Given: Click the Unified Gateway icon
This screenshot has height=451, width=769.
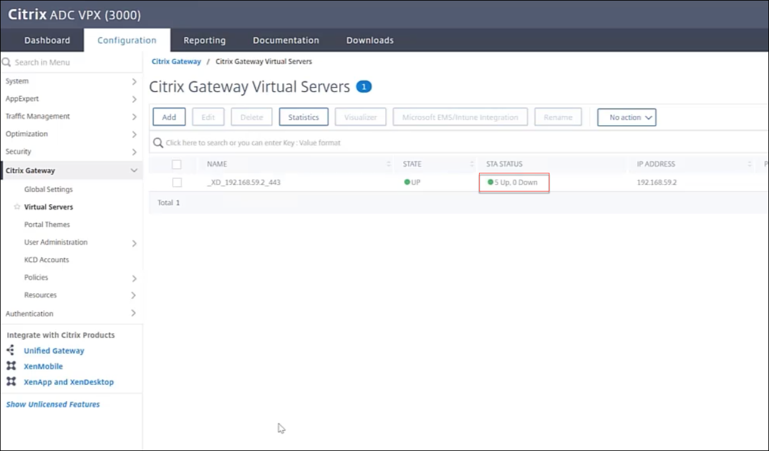Looking at the screenshot, I should (x=11, y=351).
